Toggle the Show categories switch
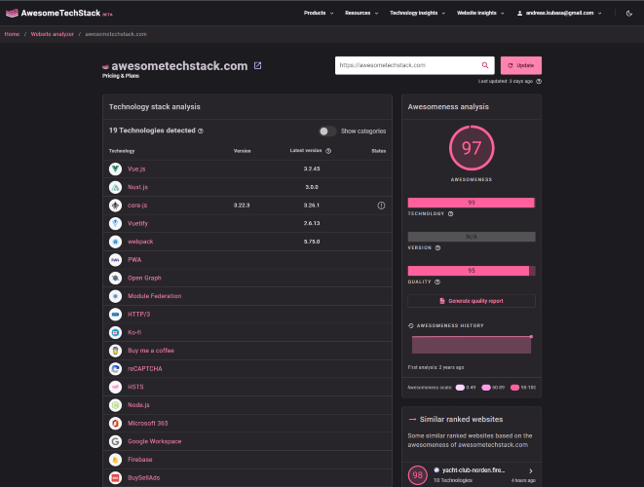 (327, 131)
